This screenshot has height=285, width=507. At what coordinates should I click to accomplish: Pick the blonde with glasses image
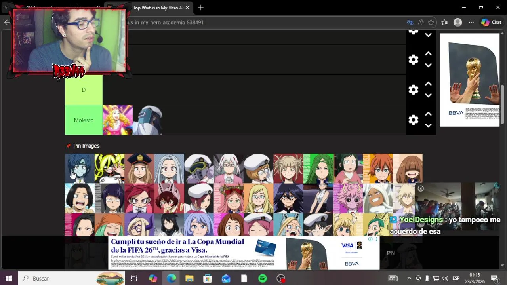click(258, 198)
